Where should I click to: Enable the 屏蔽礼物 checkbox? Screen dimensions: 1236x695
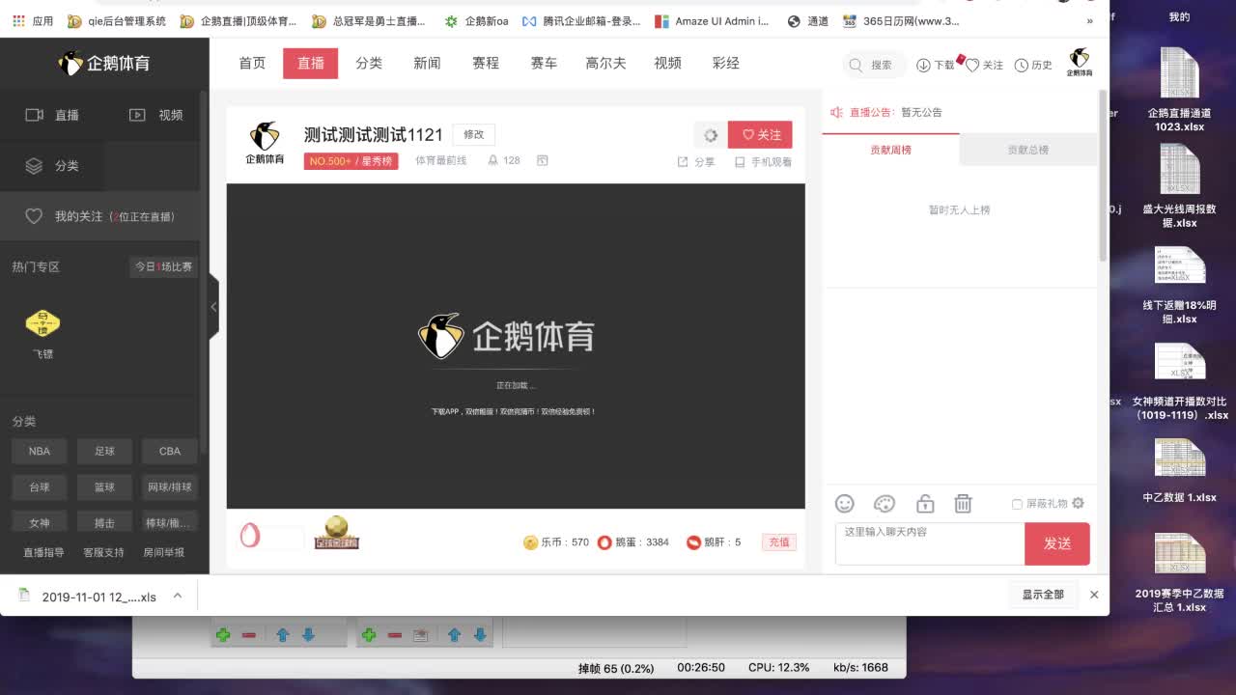pos(1017,504)
